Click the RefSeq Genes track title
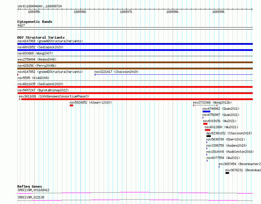The width and height of the screenshot is (261, 204). 30,186
